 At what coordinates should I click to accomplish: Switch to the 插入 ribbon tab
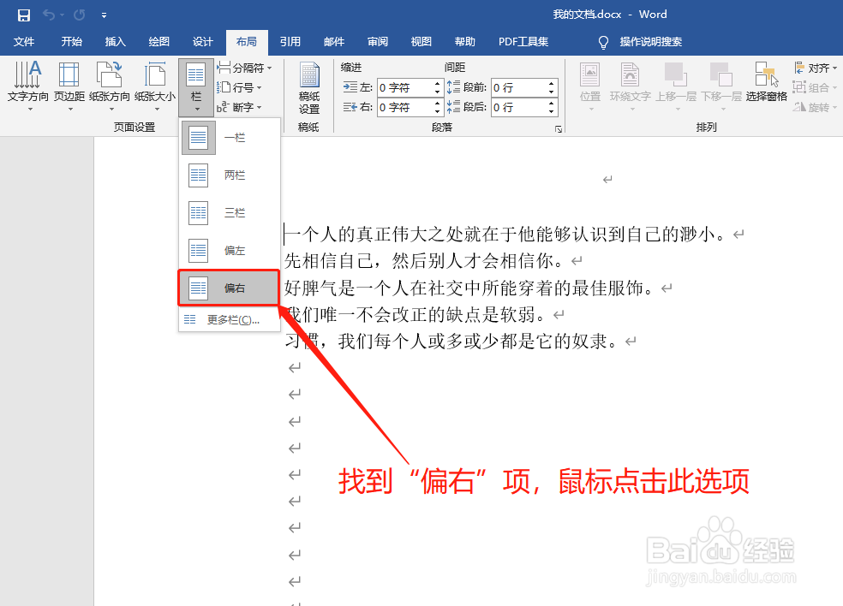[x=116, y=41]
